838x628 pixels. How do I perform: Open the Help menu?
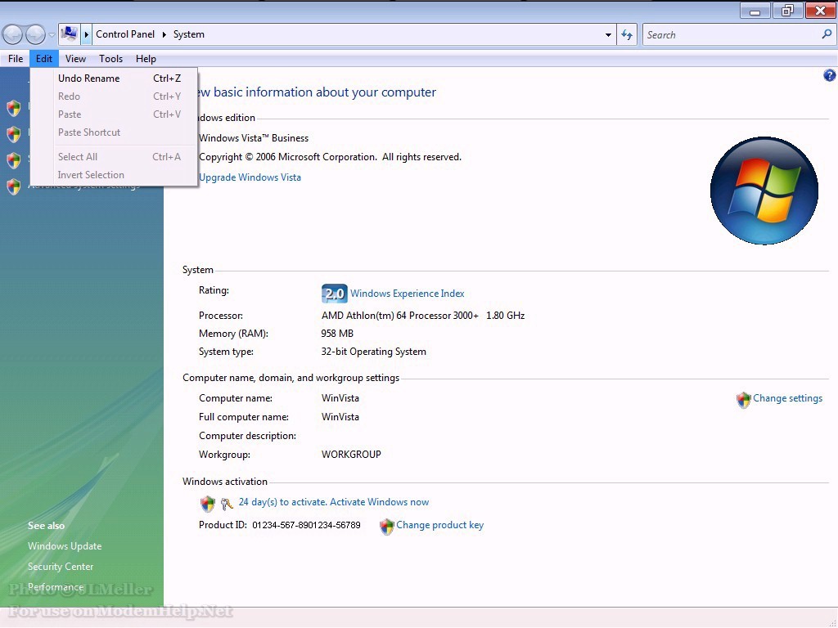tap(146, 59)
